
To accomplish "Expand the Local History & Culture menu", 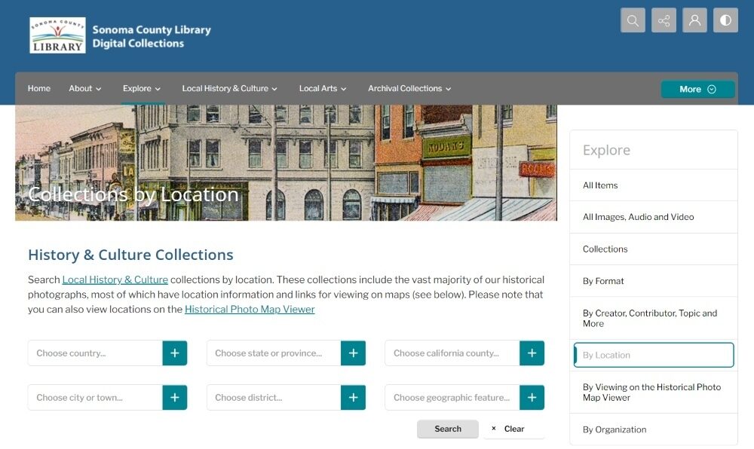I will click(x=229, y=88).
